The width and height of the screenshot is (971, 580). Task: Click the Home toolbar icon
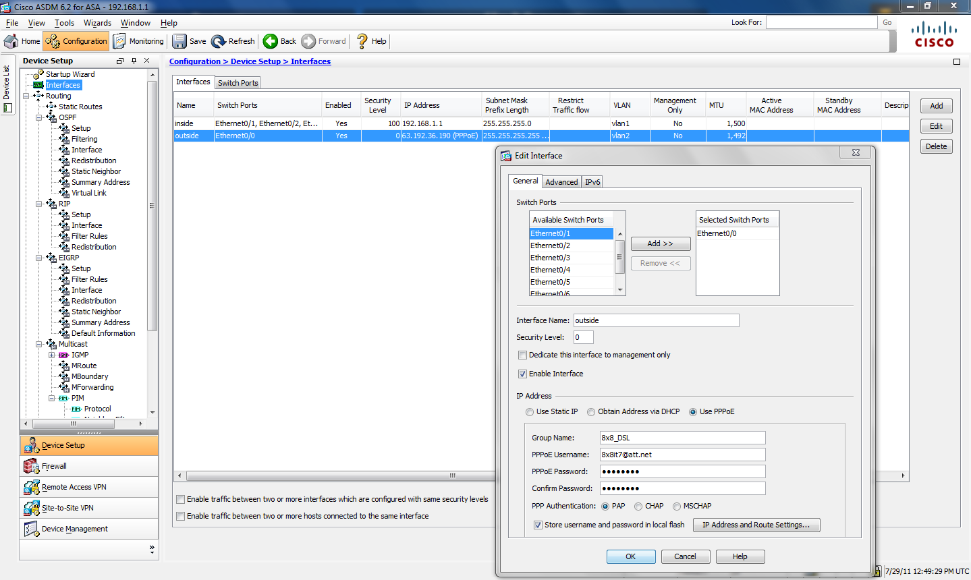click(x=11, y=41)
